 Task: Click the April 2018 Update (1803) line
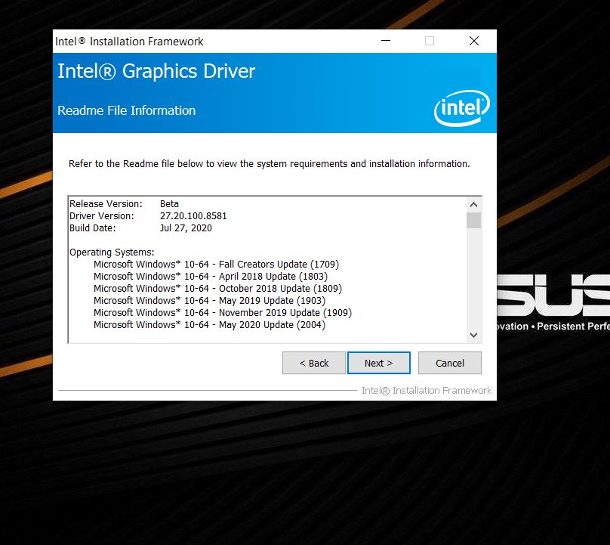(211, 276)
